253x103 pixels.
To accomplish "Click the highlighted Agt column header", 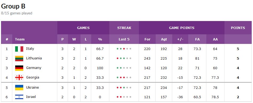I will click(164, 39).
